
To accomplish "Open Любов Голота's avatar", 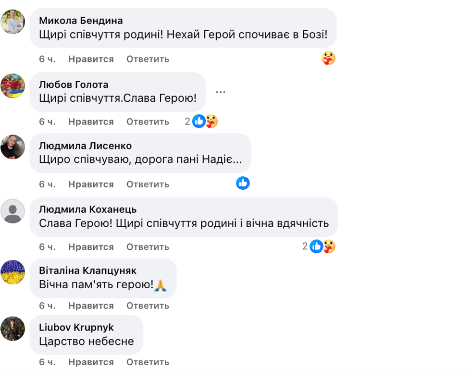I will click(x=13, y=86).
